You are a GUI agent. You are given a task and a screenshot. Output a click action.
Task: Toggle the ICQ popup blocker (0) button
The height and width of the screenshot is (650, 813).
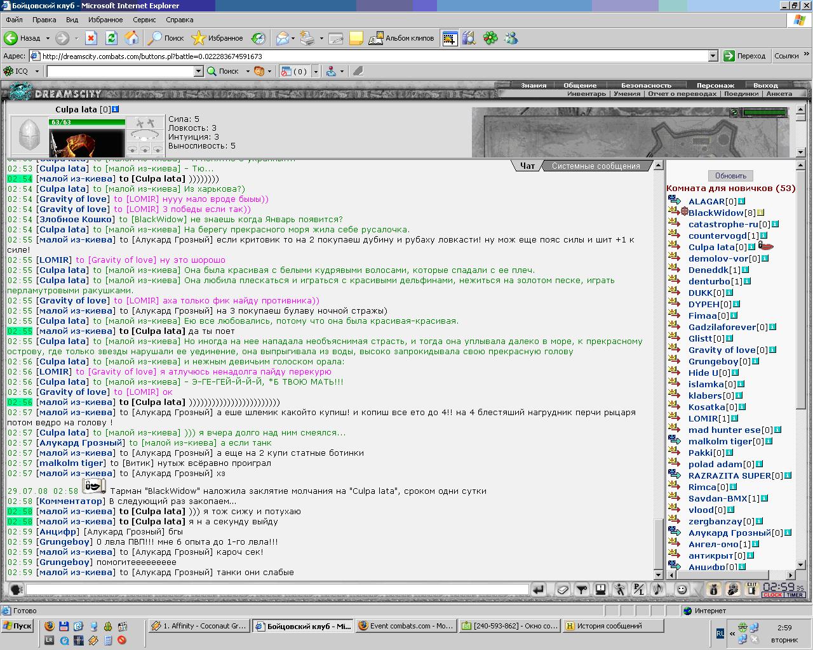tap(295, 71)
